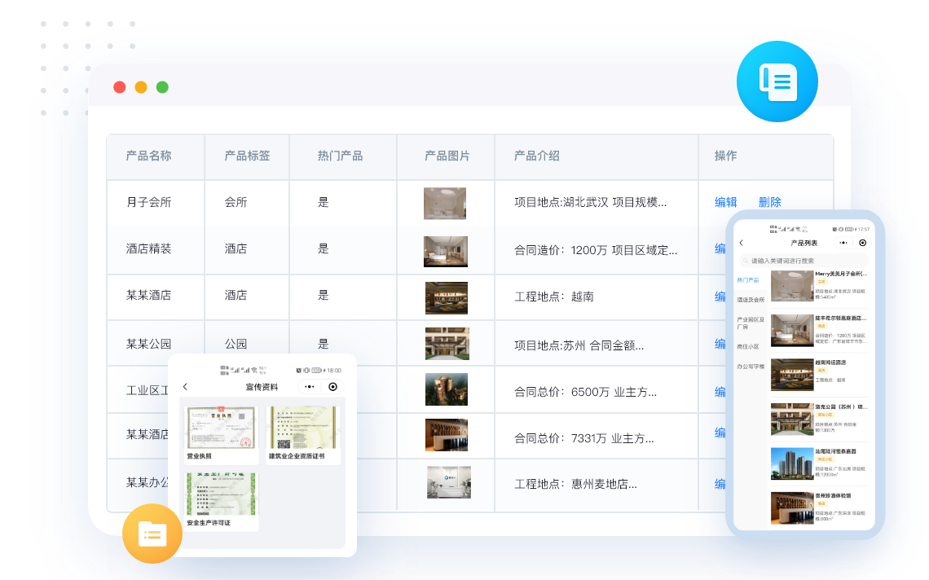This screenshot has width=929, height=580.
Task: Tap back arrow in 产品列表 phone screen
Action: pos(741,243)
